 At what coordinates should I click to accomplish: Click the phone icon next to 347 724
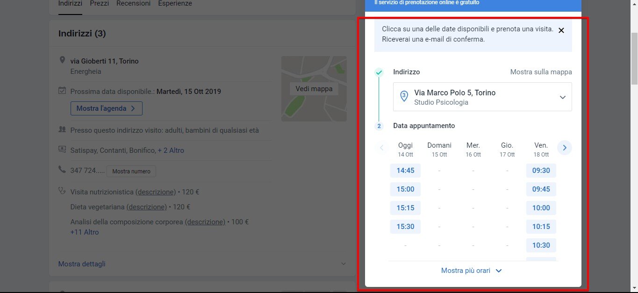tap(62, 170)
